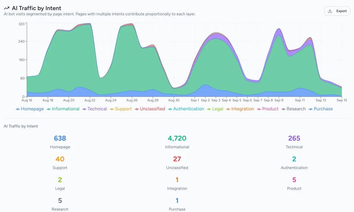Image resolution: width=354 pixels, height=212 pixels.
Task: Click the Export button
Action: click(337, 11)
